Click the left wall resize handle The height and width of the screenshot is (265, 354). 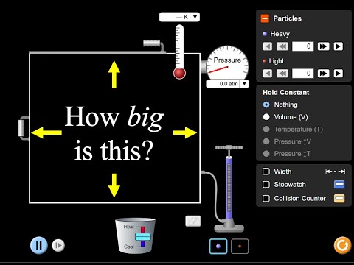point(21,128)
